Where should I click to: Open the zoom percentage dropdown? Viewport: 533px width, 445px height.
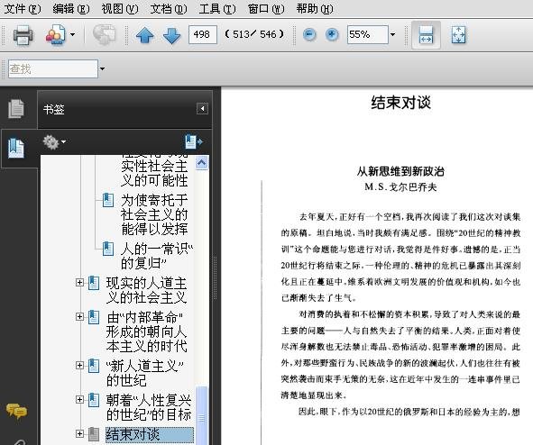pyautogui.click(x=393, y=34)
